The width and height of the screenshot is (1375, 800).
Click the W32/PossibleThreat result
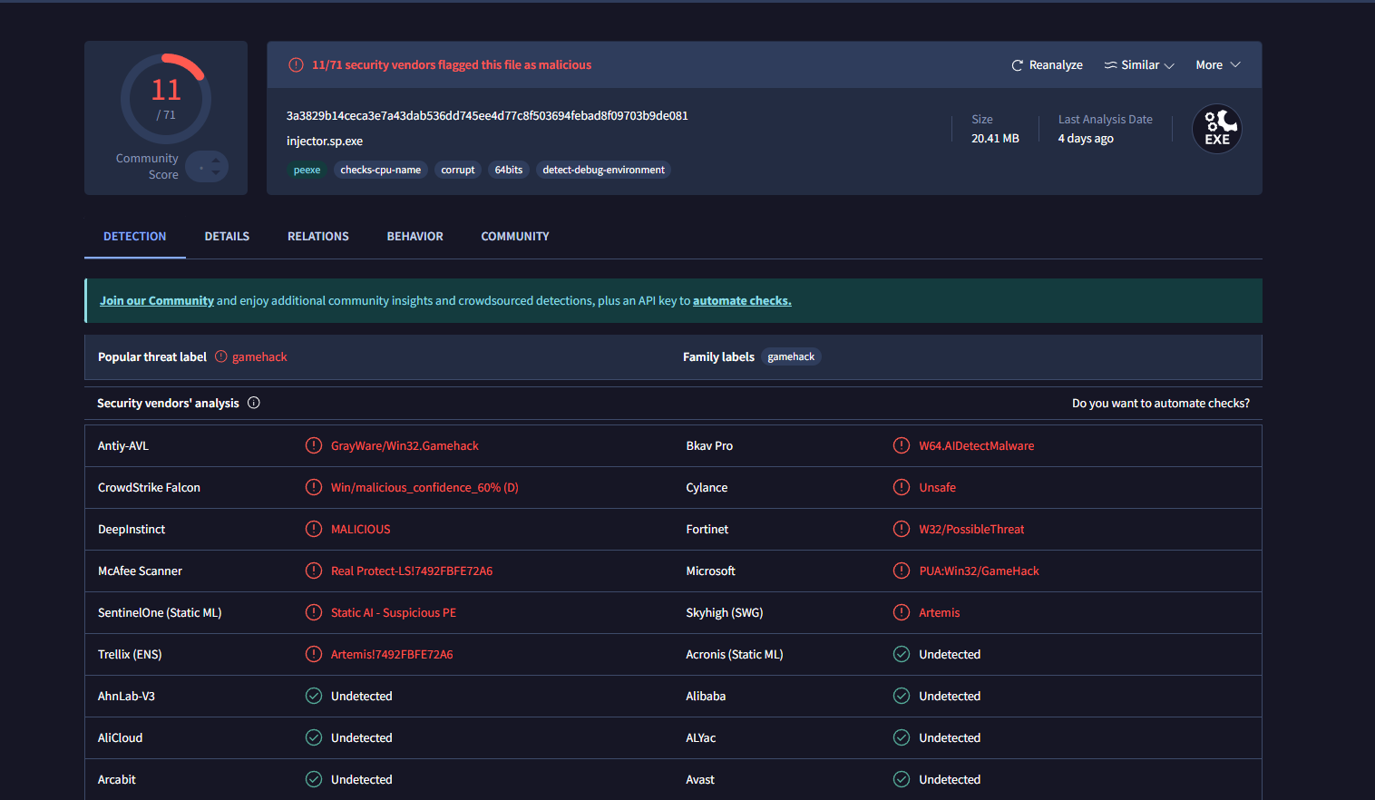(x=971, y=530)
